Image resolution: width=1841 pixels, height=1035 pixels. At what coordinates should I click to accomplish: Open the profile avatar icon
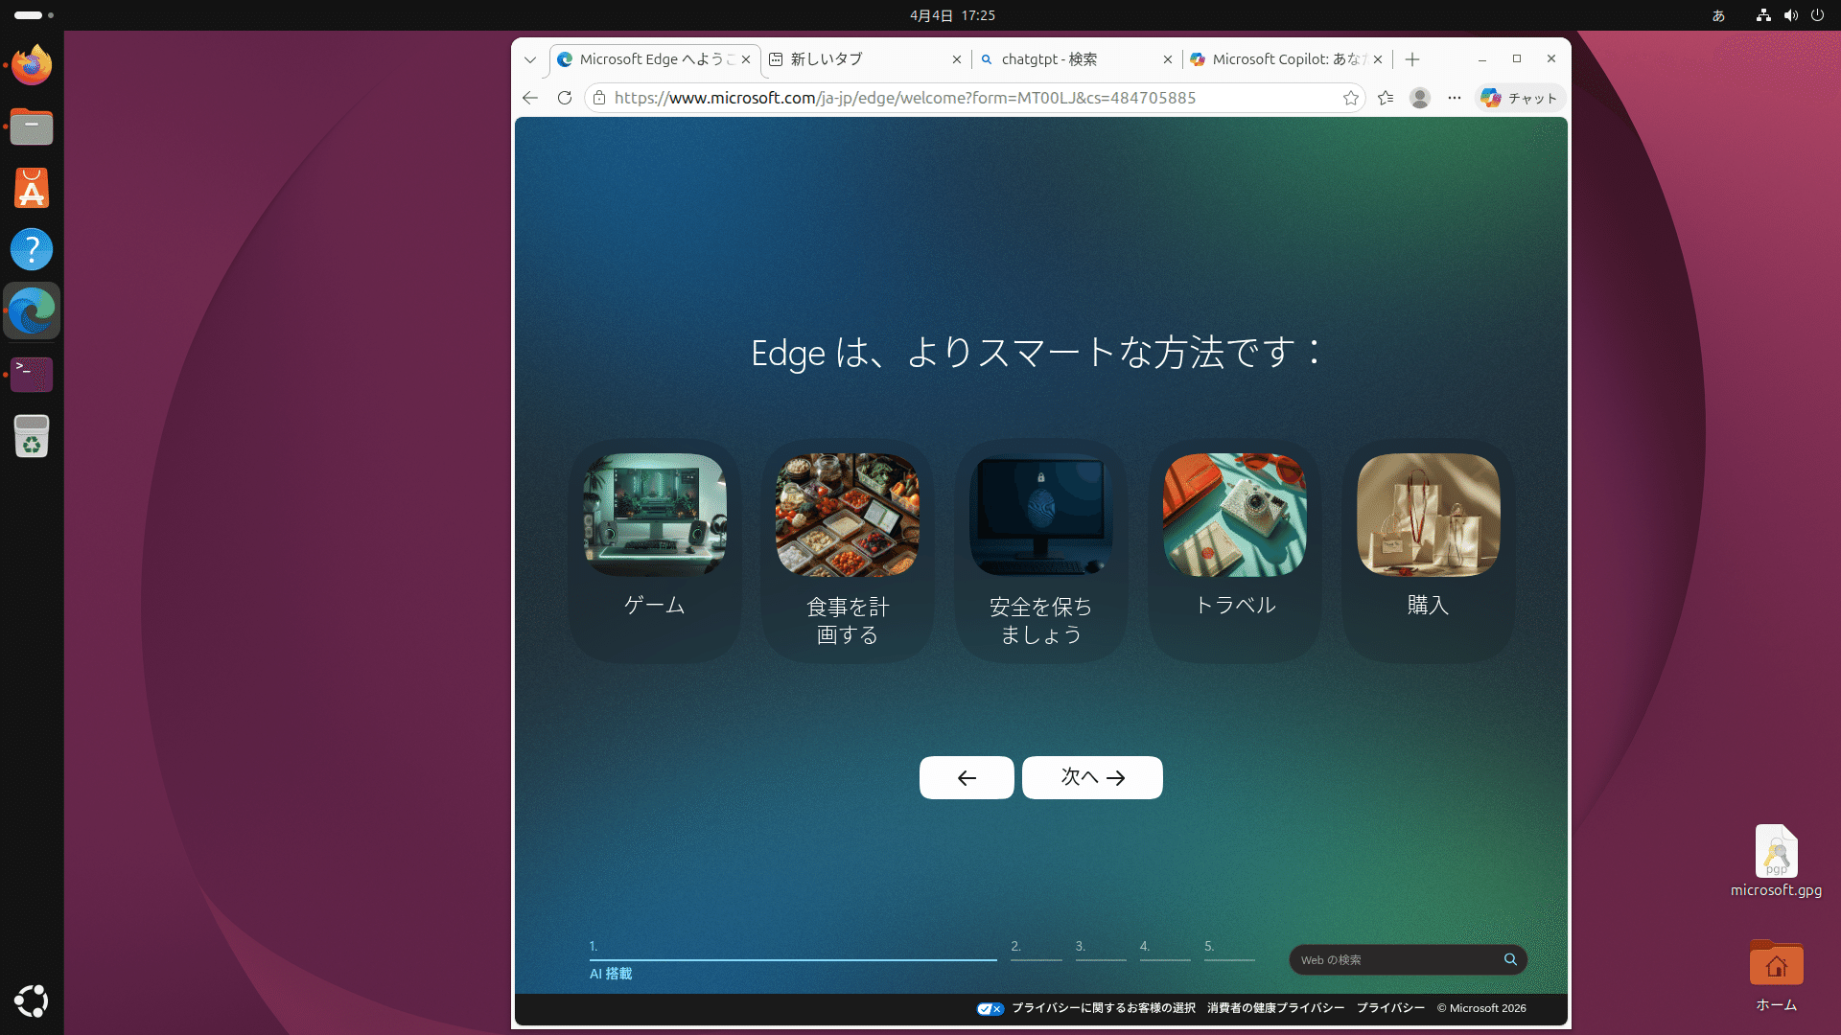[x=1420, y=98]
